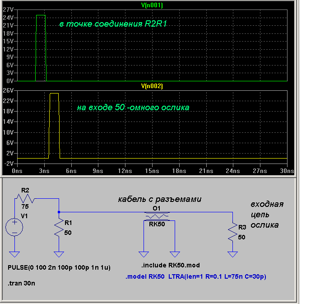The image size is (334, 304).
Task: Click the O1 component label
Action: tap(157, 208)
